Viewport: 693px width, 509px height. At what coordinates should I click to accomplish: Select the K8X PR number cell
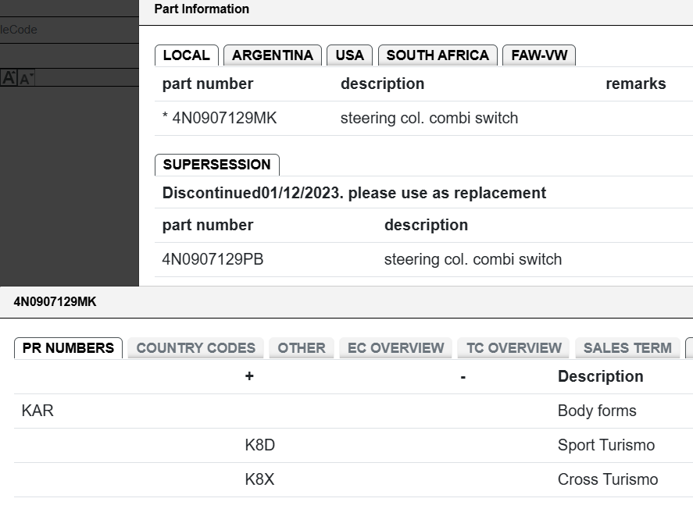(x=260, y=479)
